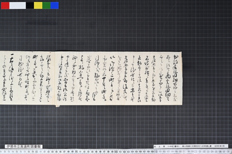Select the green color chart patch
Viewport: 232px width, 154px height.
[x=46, y=5]
